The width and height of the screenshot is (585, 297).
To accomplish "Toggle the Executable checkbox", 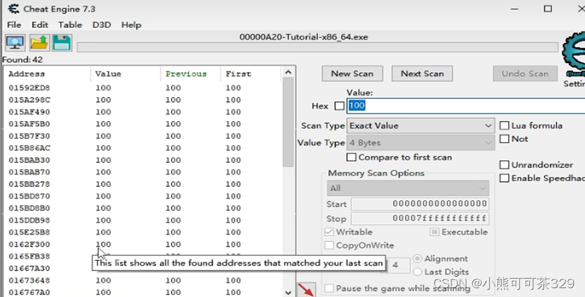I will pyautogui.click(x=434, y=232).
